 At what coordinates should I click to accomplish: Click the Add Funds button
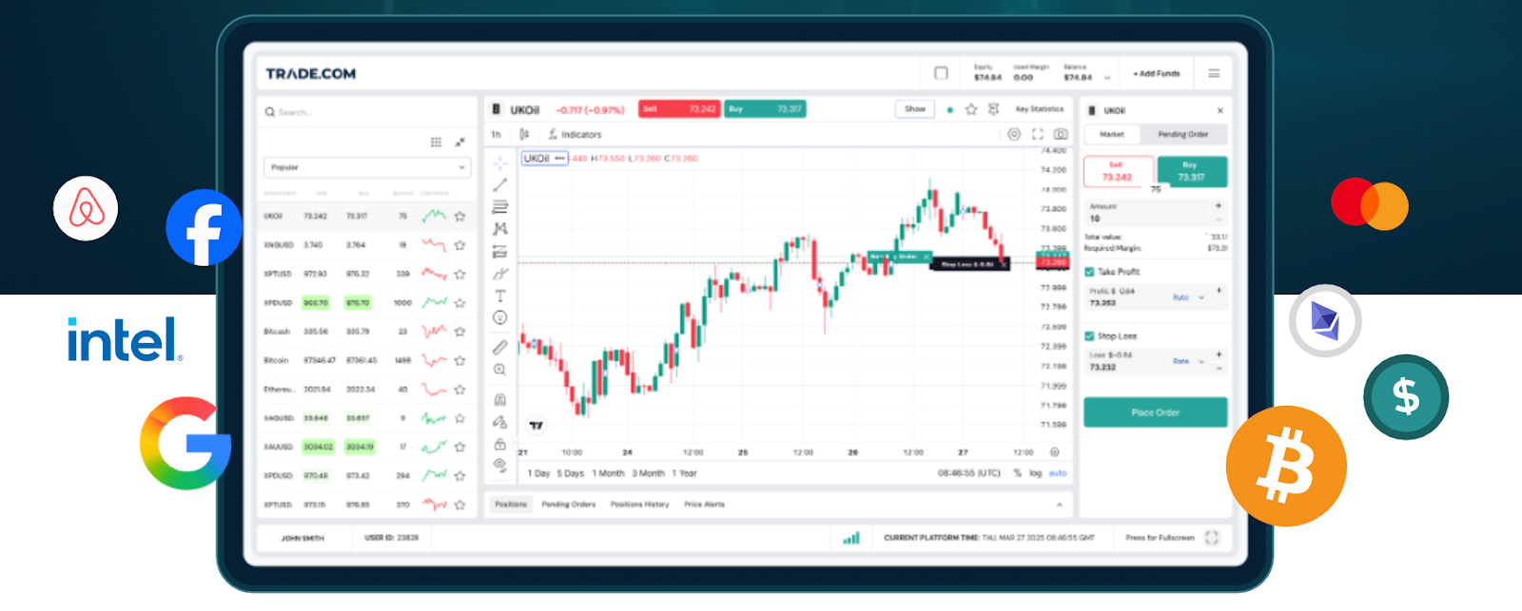(1156, 73)
